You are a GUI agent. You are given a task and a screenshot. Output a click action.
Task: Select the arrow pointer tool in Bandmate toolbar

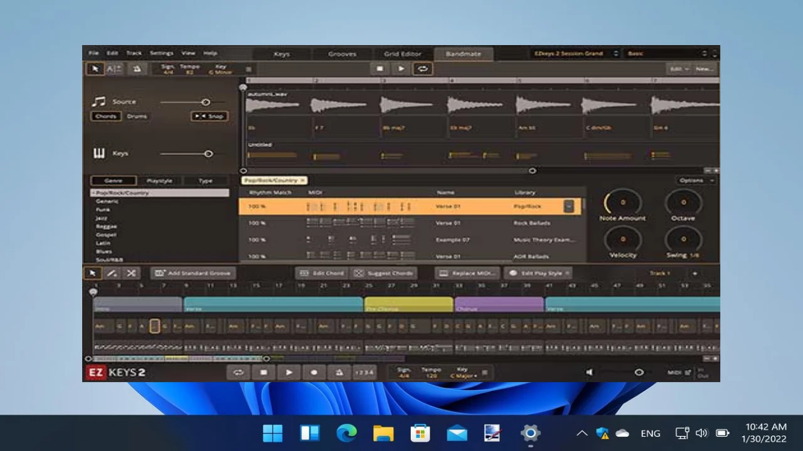[x=95, y=69]
